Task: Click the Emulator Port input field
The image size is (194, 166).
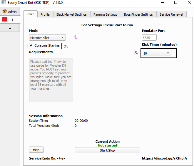Action: click(x=149, y=37)
